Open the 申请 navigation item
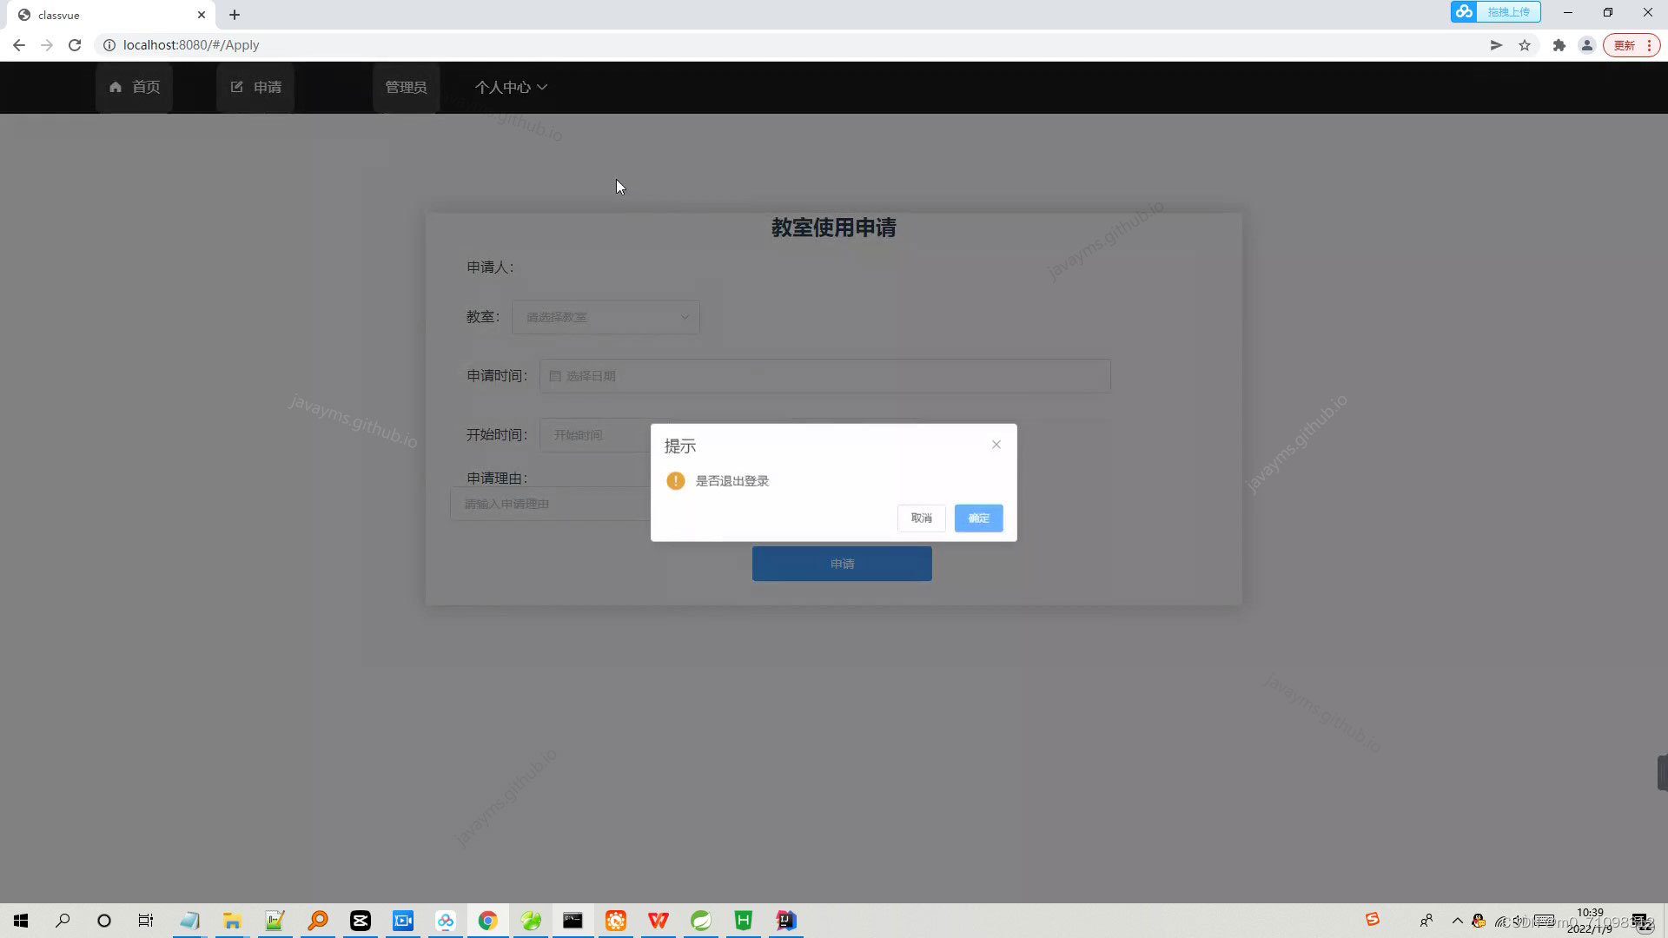The height and width of the screenshot is (938, 1668). [x=255, y=87]
